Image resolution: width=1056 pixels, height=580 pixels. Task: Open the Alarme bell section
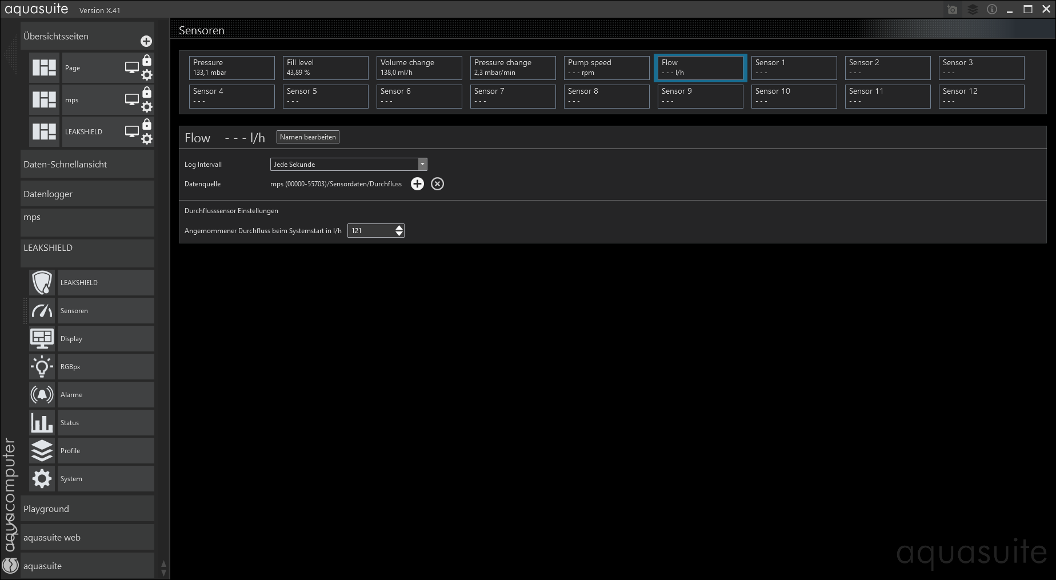(x=42, y=395)
